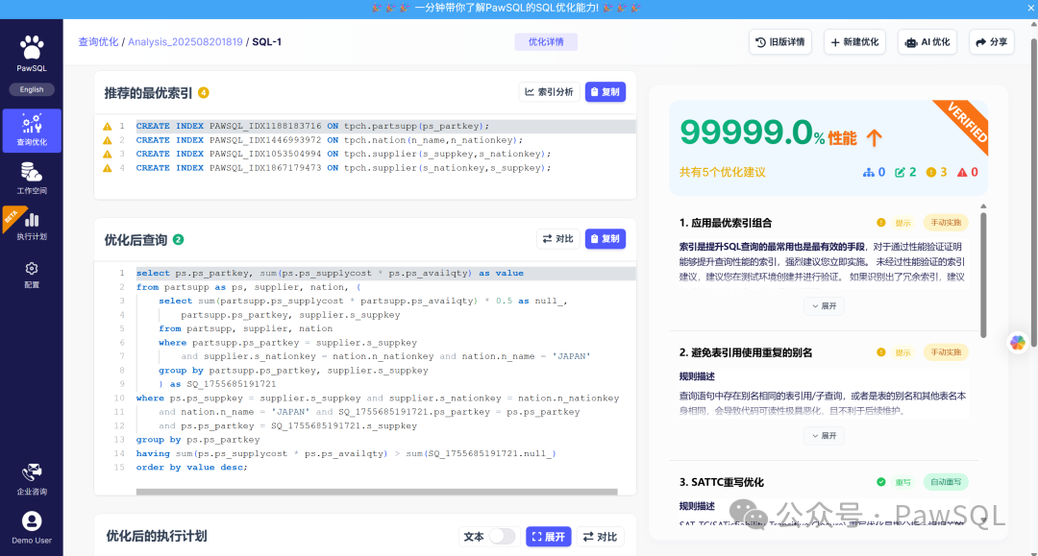Screen dimensions: 1038x556
Task: Open 配置 settings in the sidebar
Action: click(x=32, y=275)
